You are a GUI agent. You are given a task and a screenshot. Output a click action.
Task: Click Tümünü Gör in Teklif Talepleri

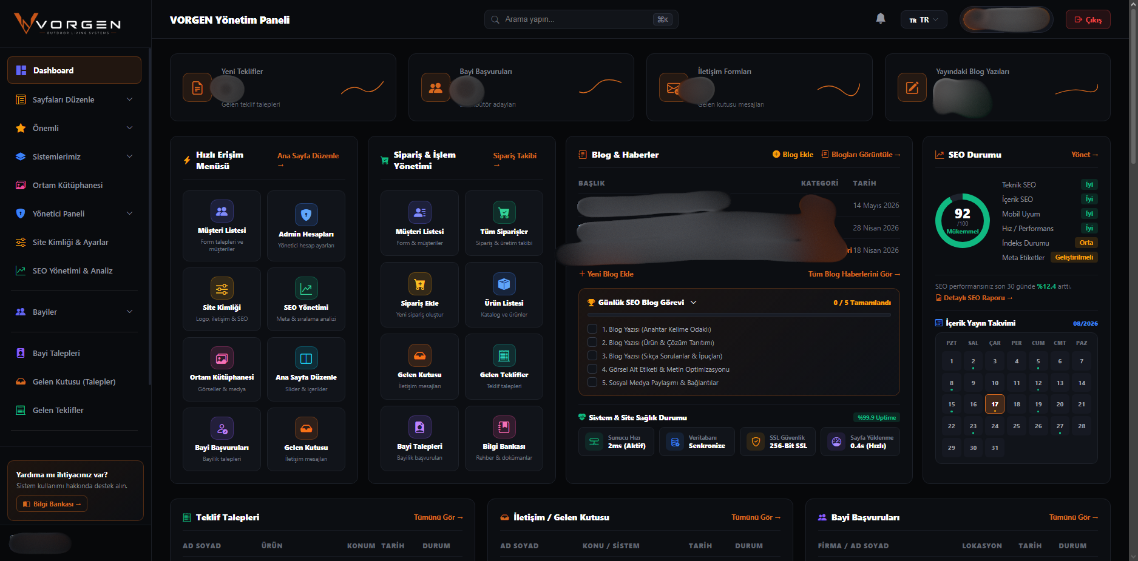point(438,517)
